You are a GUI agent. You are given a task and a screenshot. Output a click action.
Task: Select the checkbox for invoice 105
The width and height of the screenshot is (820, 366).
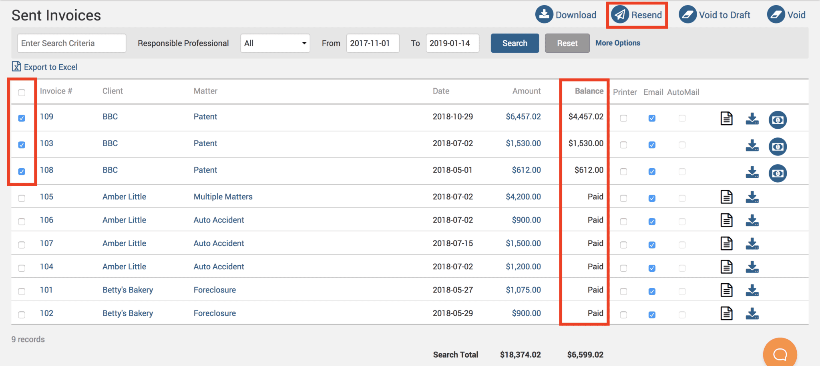click(22, 198)
